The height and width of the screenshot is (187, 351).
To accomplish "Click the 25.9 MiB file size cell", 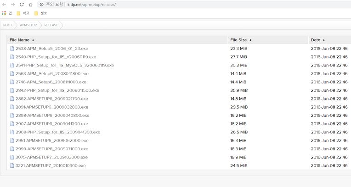I will (x=239, y=90).
